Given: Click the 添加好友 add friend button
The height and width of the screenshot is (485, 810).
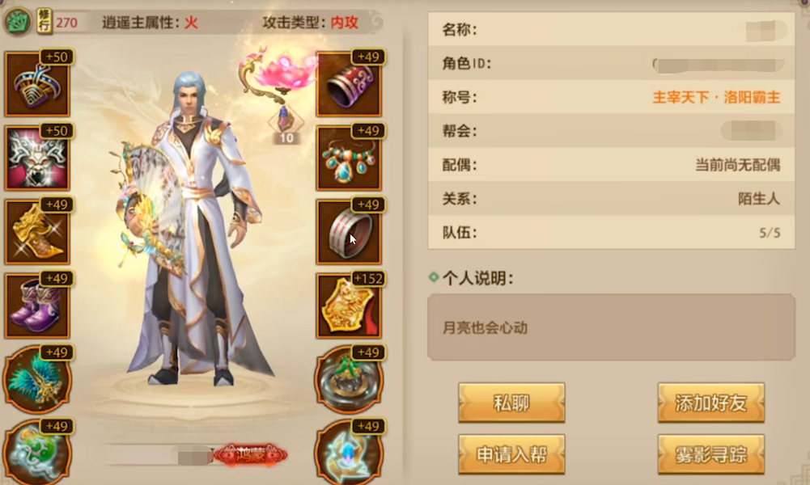Looking at the screenshot, I should tap(710, 403).
